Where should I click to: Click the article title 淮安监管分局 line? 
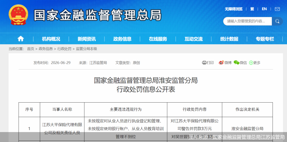[x=146, y=80]
